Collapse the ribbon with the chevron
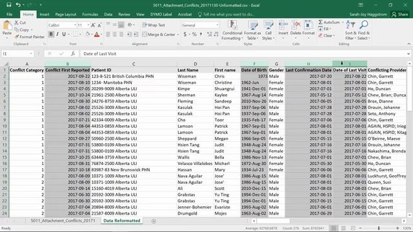The width and height of the screenshot is (413, 232). click(x=408, y=44)
